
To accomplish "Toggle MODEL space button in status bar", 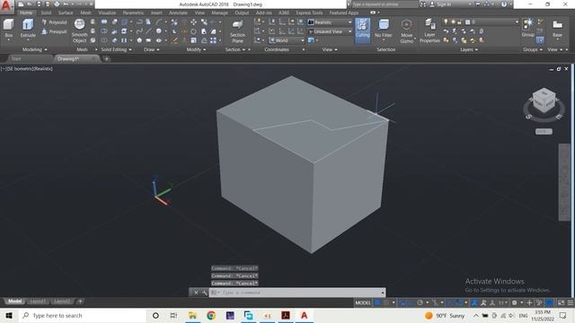I will click(x=363, y=302).
